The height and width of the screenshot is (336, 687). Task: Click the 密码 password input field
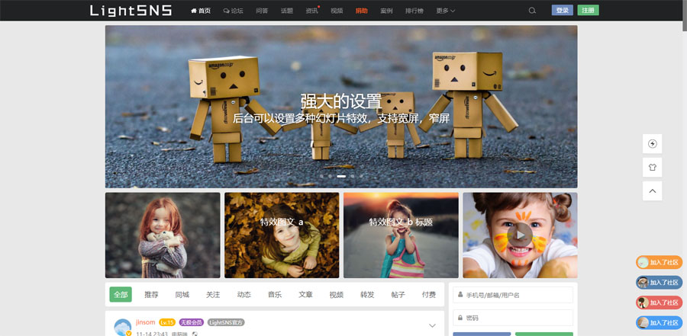pos(513,318)
